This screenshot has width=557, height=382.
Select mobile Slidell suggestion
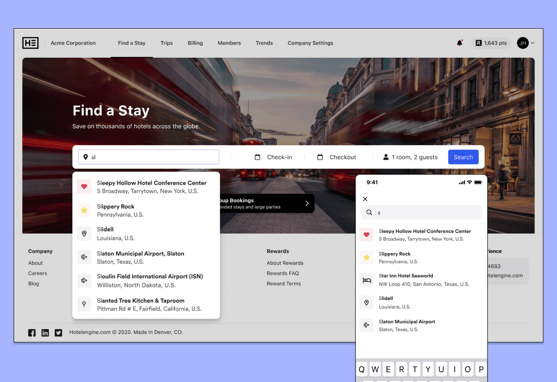(x=422, y=303)
